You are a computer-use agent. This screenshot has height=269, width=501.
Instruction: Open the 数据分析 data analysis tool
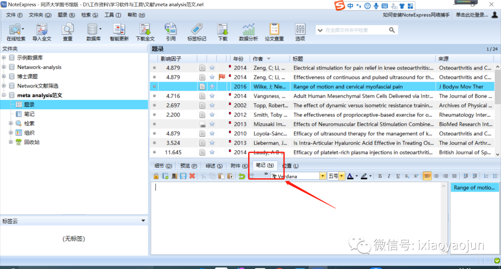click(248, 32)
